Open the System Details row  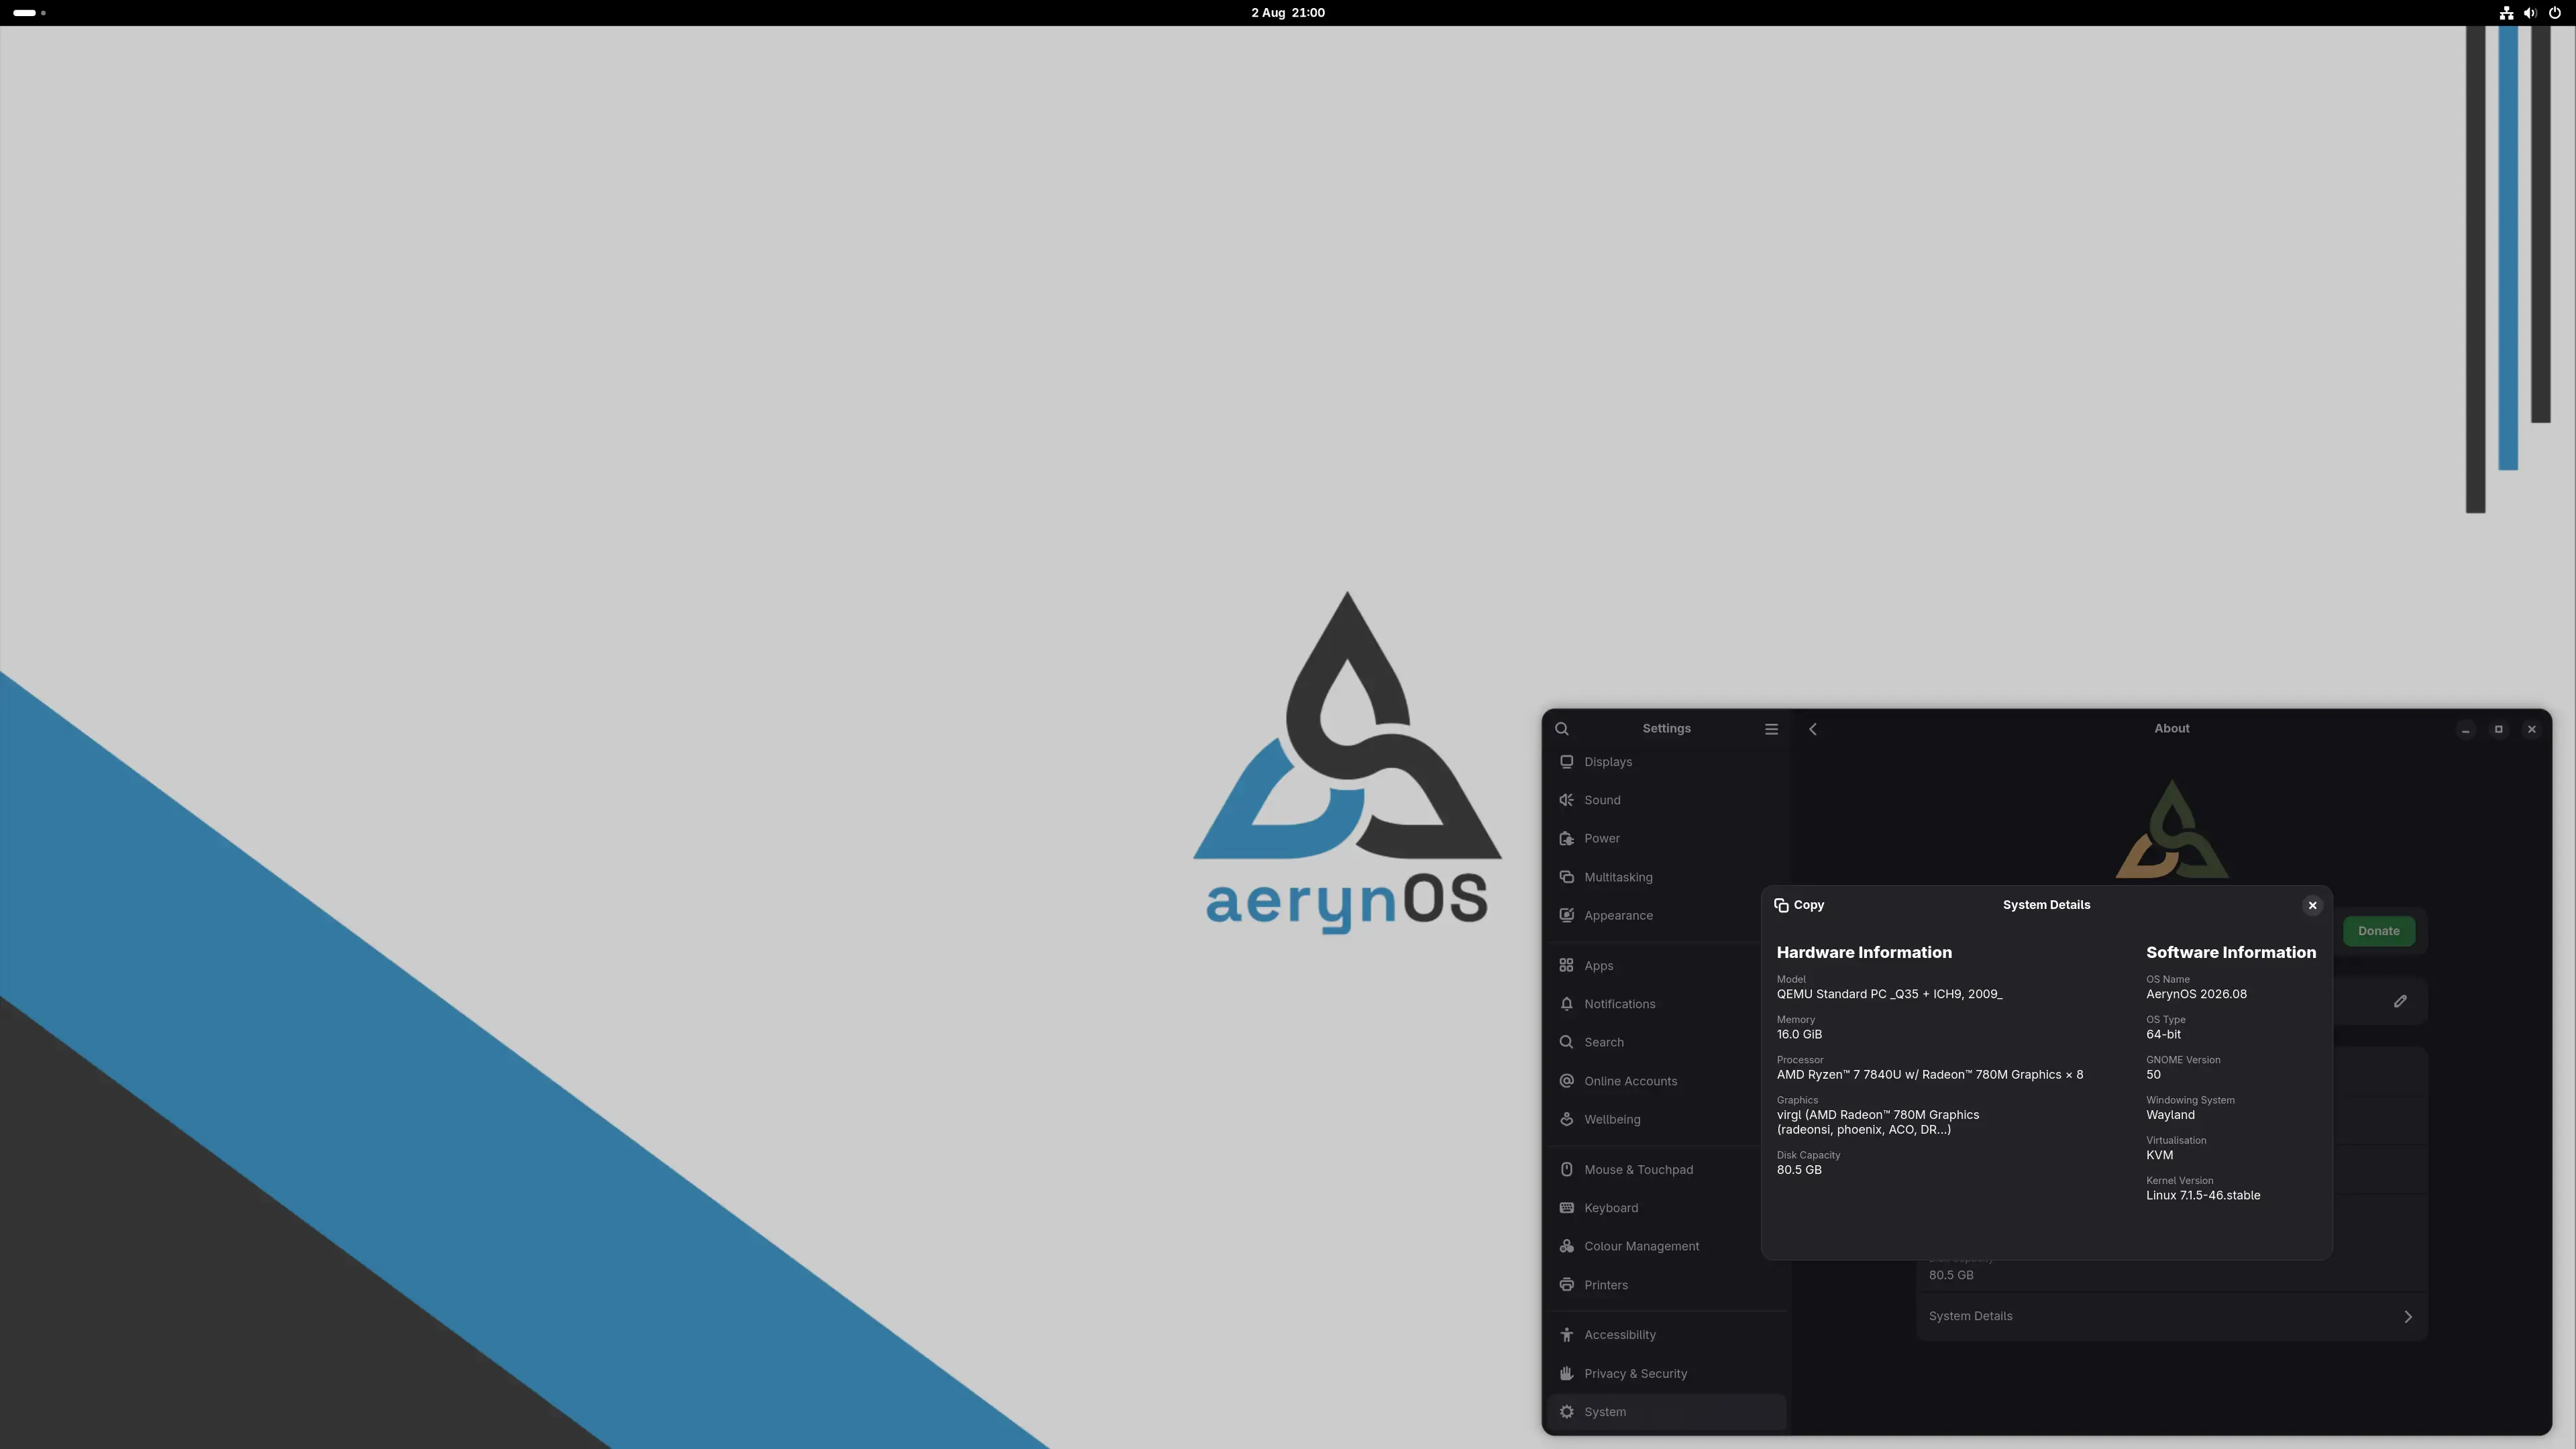[2172, 1316]
